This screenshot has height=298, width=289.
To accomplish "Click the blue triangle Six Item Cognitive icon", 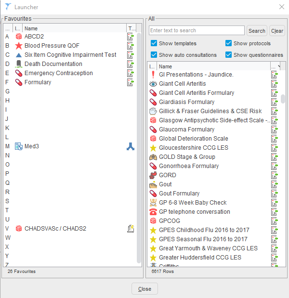I will (19, 55).
